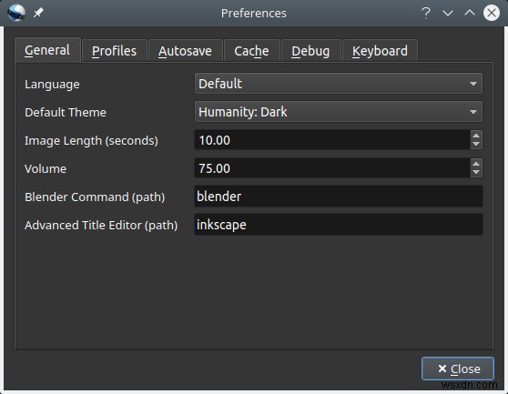Click the OpenShot application icon in title bar
This screenshot has height=394, width=508.
[x=15, y=13]
